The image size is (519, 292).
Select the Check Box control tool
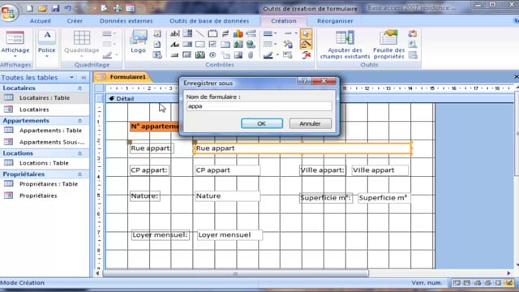tap(212, 45)
